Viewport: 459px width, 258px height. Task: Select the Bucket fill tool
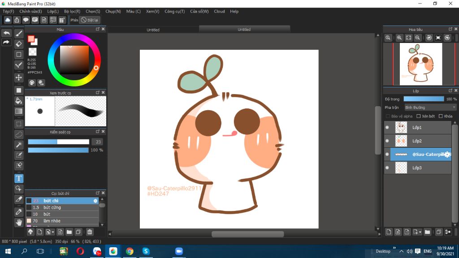click(19, 101)
